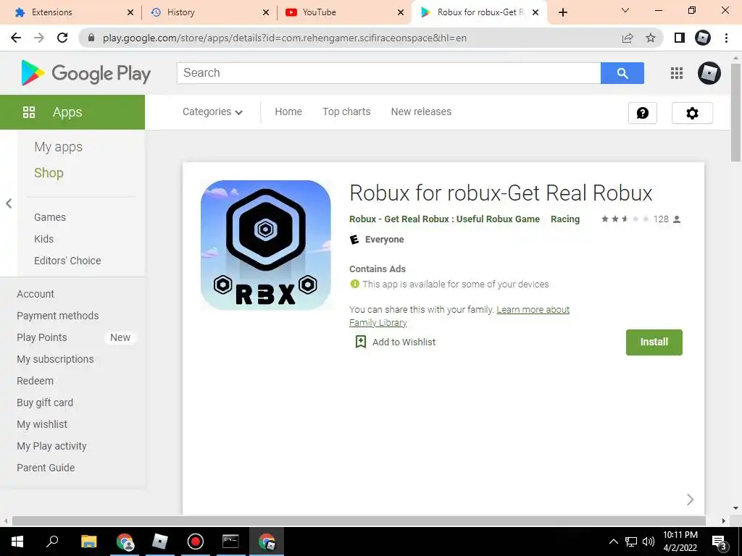This screenshot has width=742, height=556.
Task: Close the YouTube tab
Action: click(x=400, y=12)
